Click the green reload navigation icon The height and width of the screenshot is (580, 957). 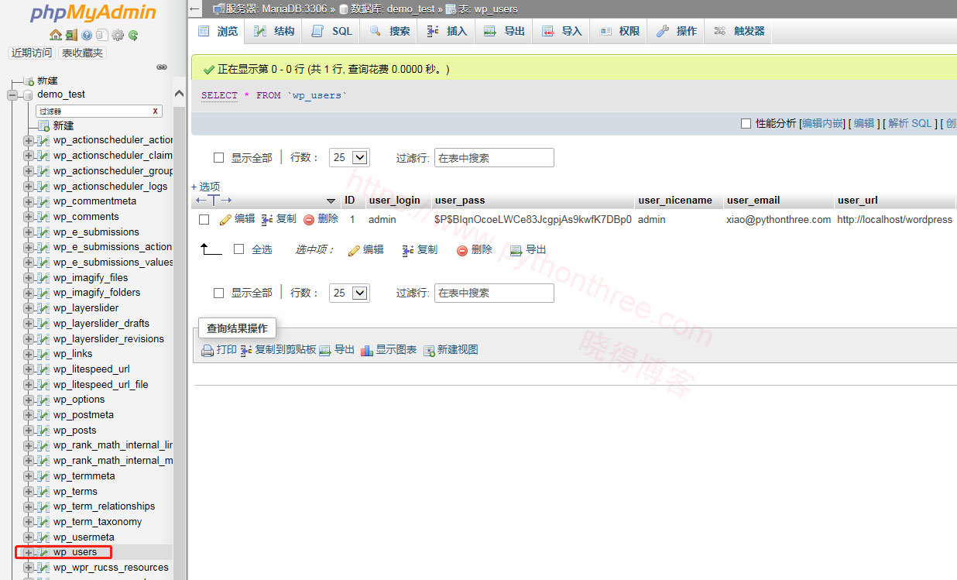pos(133,35)
